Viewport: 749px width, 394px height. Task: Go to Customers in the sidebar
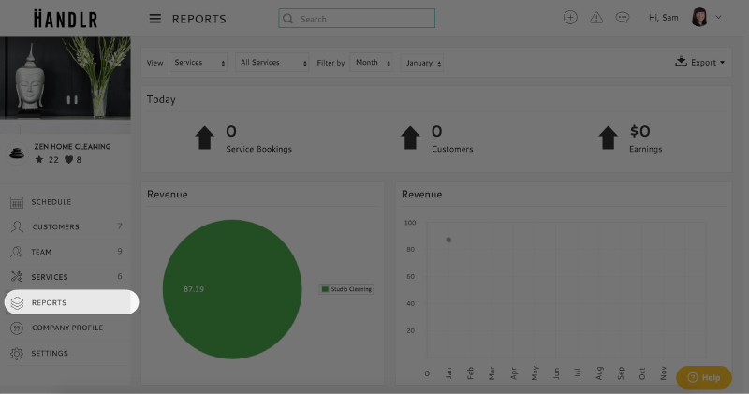click(55, 226)
